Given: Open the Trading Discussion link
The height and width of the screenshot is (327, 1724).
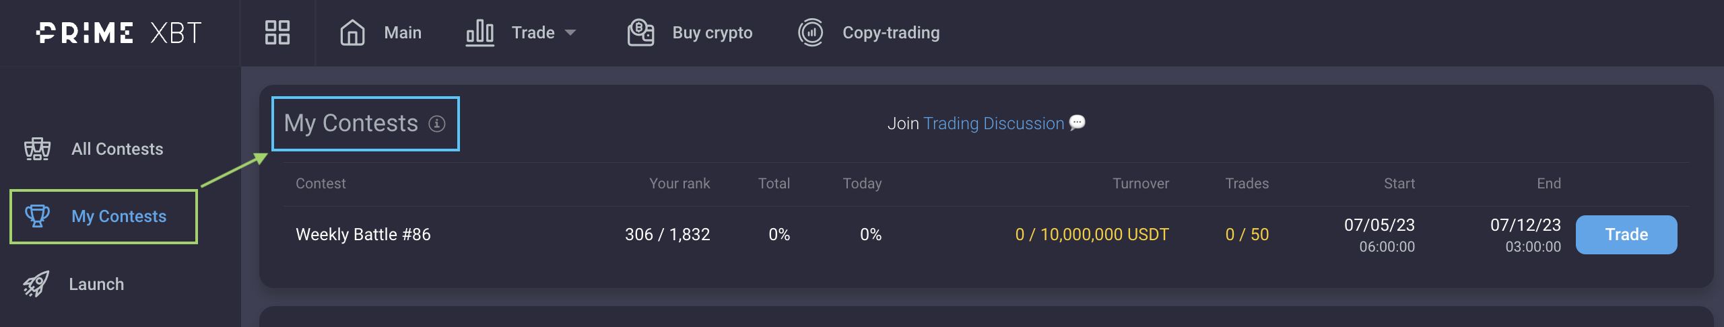Looking at the screenshot, I should [x=993, y=124].
